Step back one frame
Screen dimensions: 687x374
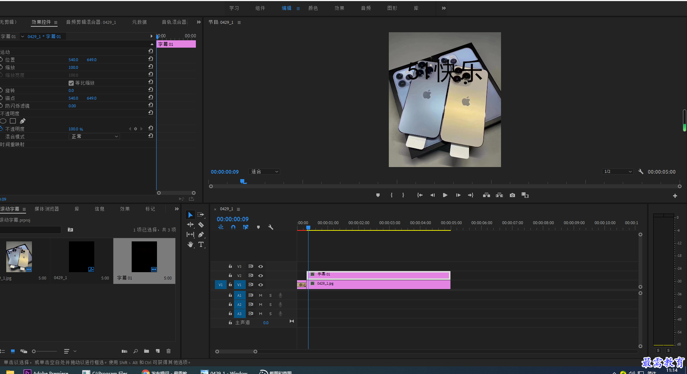[432, 195]
